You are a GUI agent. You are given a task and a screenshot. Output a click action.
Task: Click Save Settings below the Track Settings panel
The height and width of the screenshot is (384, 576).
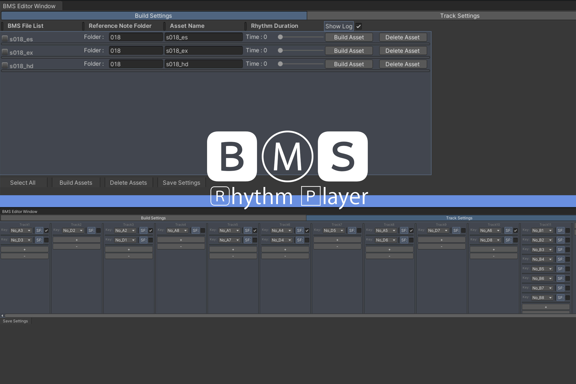(15, 321)
